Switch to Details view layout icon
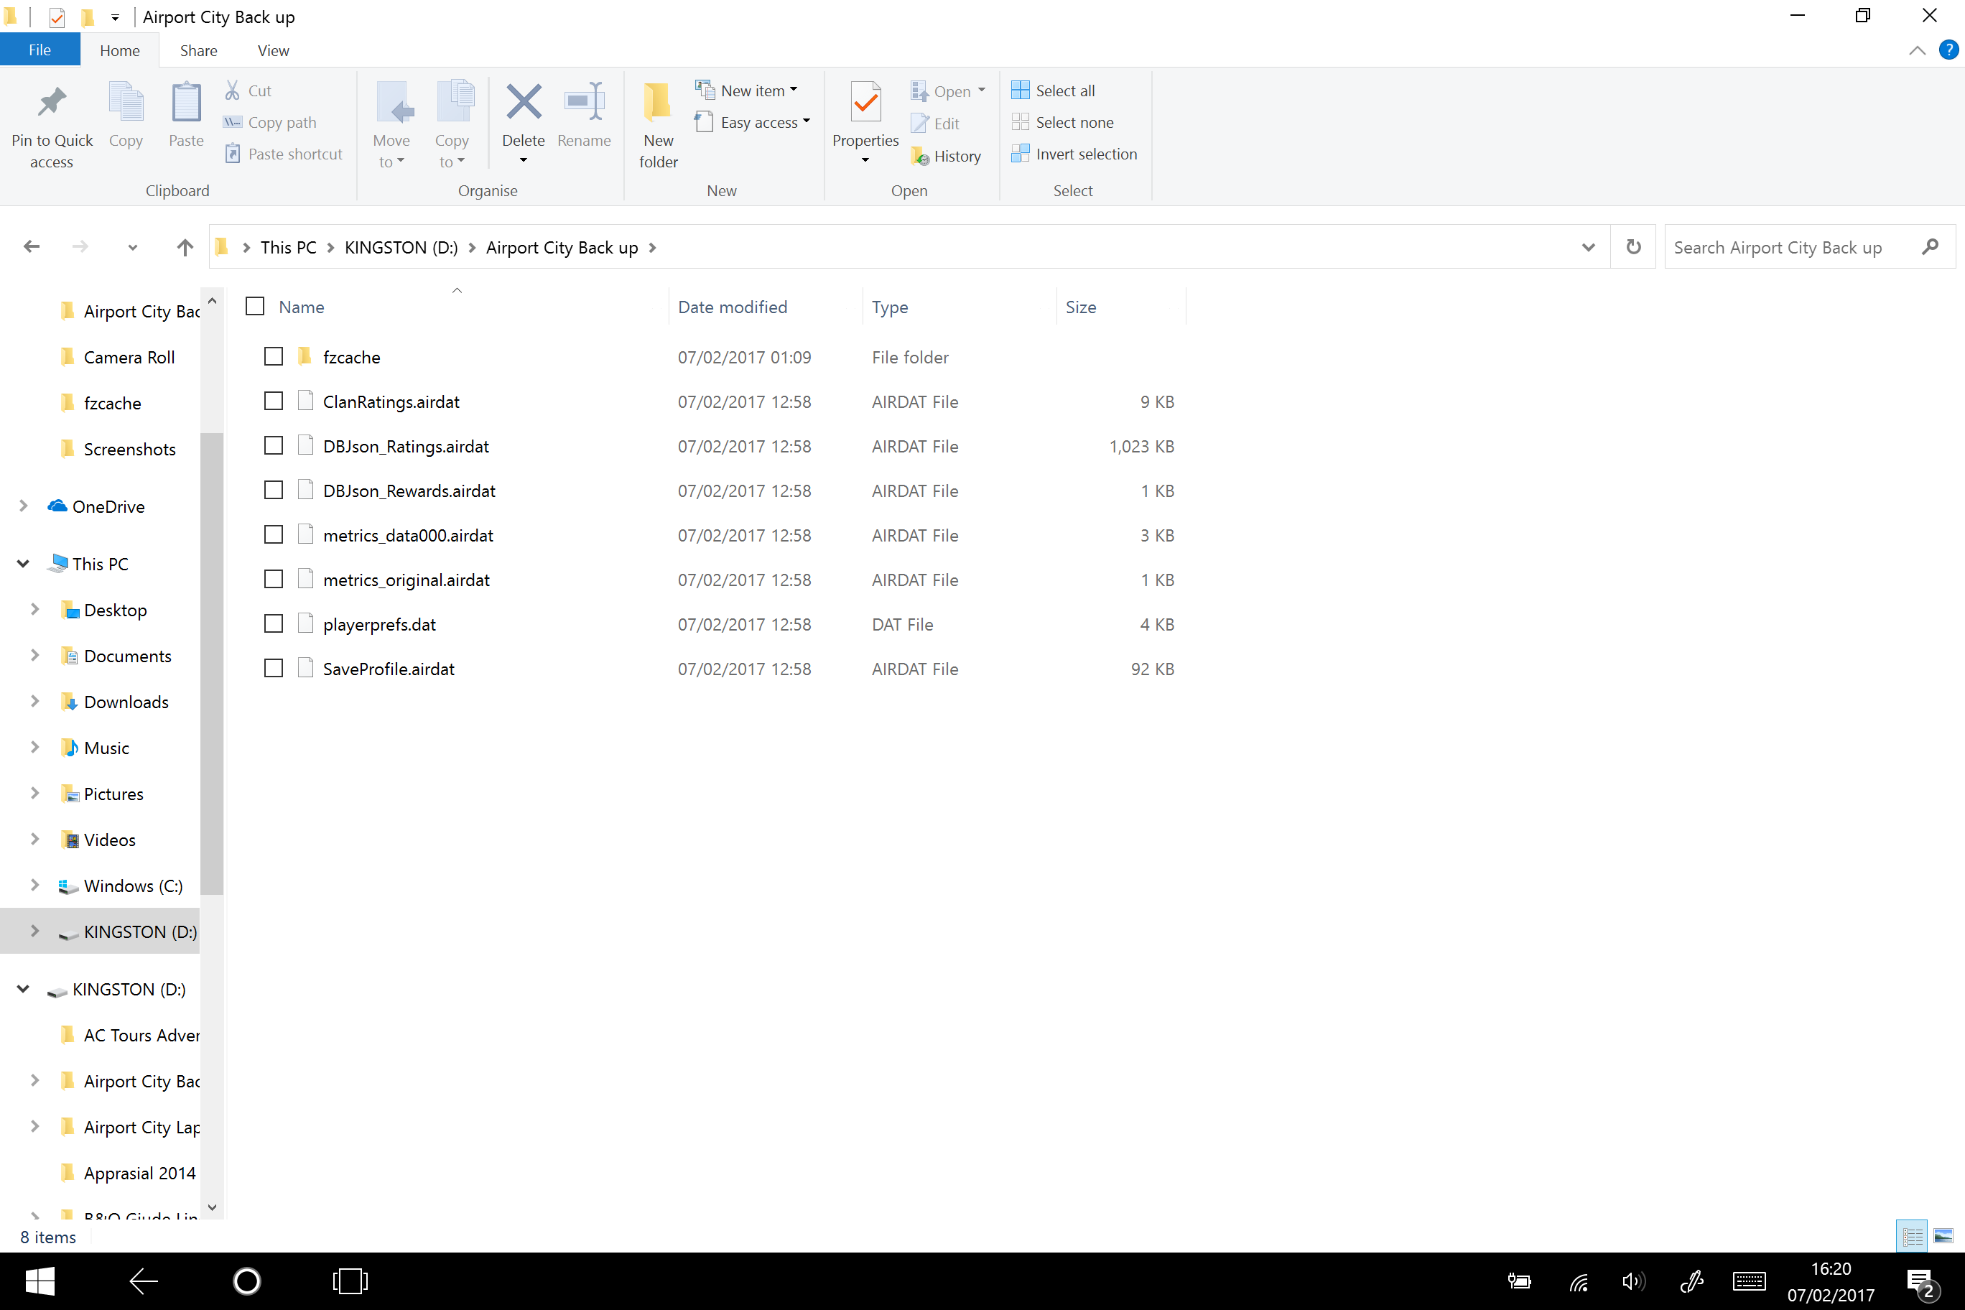This screenshot has width=1965, height=1310. tap(1912, 1235)
